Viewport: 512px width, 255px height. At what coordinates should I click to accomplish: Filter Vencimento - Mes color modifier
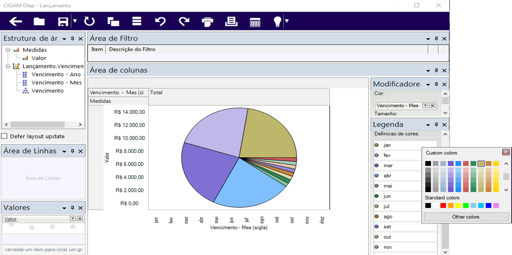tap(425, 105)
